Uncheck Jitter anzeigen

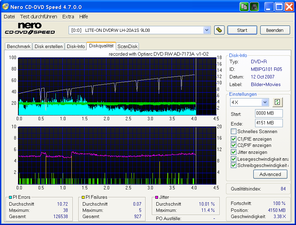pyautogui.click(x=234, y=152)
